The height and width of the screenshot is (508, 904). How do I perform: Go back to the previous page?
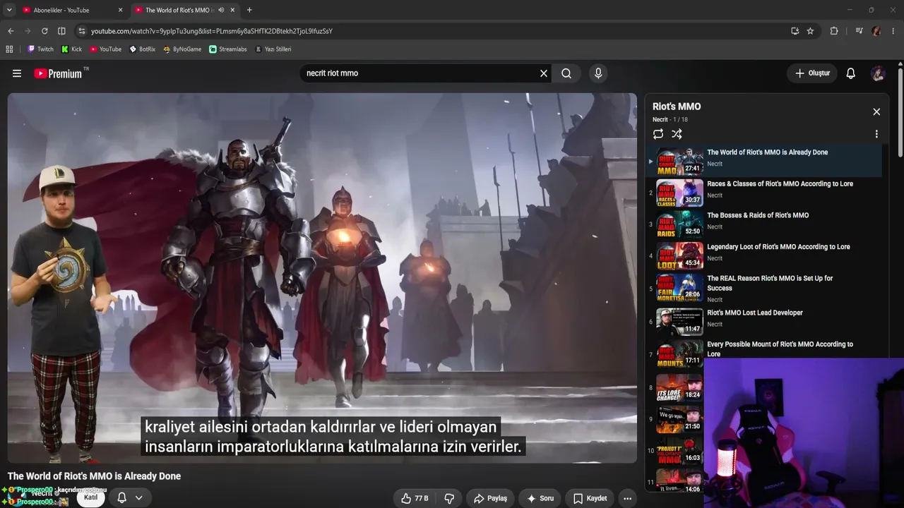(x=11, y=31)
